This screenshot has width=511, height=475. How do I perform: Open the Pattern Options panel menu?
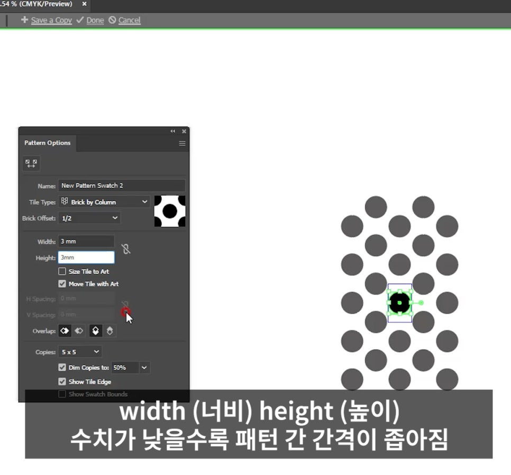(x=182, y=143)
